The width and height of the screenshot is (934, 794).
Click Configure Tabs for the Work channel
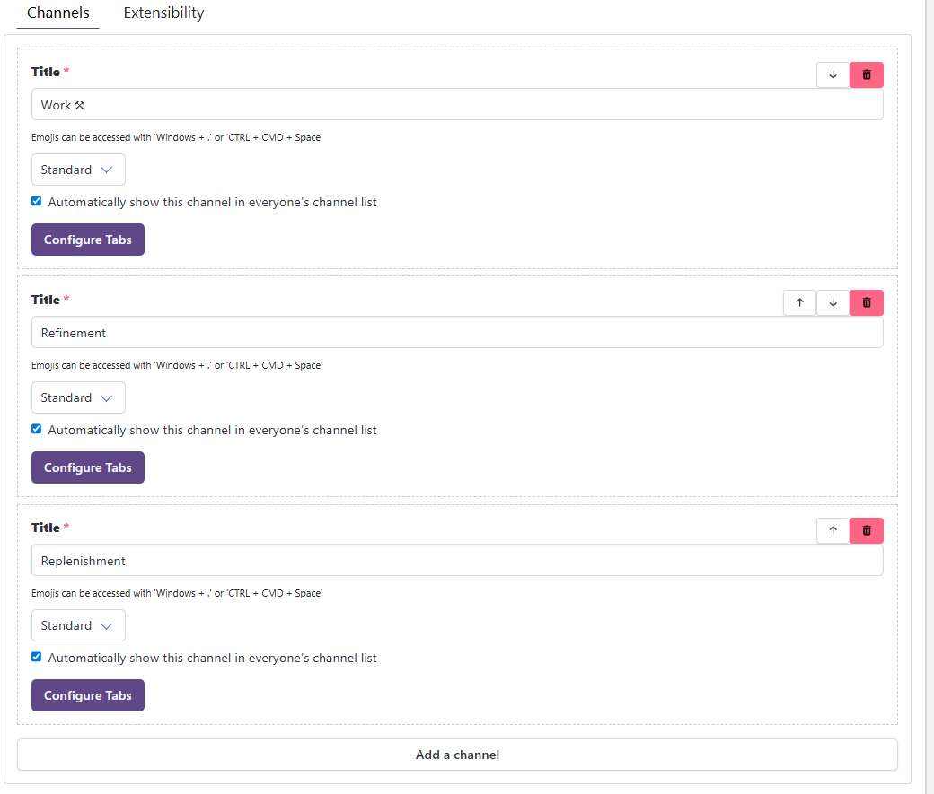click(x=87, y=240)
